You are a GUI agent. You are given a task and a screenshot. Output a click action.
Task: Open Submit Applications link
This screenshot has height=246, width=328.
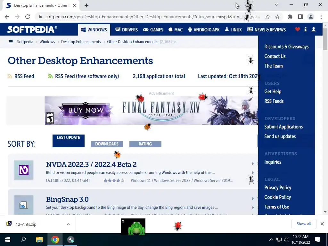coord(283,127)
